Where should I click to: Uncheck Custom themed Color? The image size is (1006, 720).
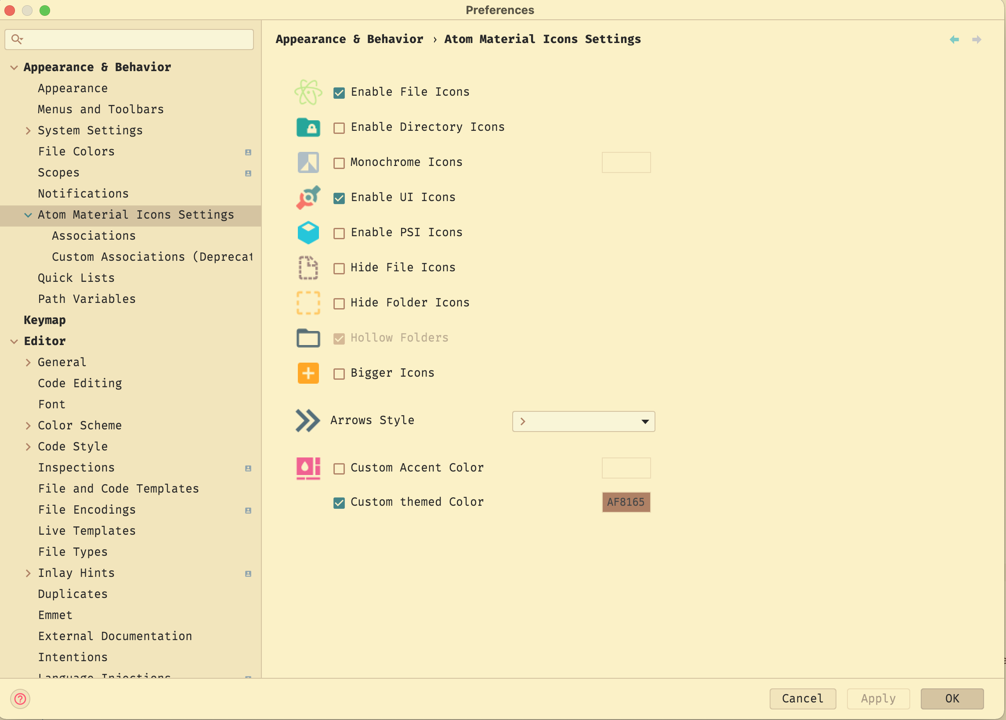(339, 503)
